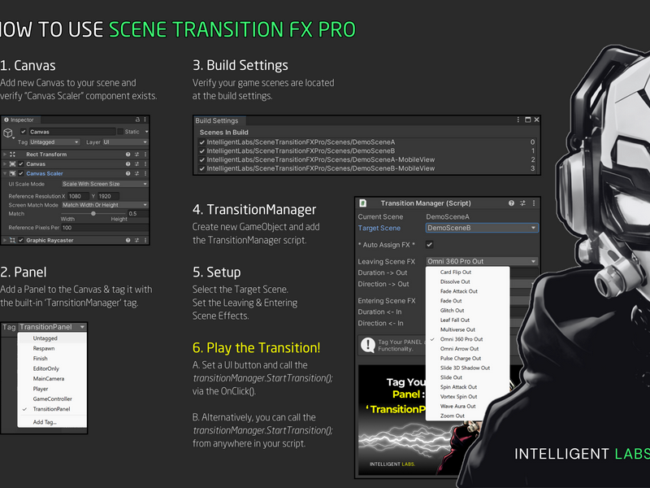Click the Graphic Raycaster component icon
650x488 pixels.
12,240
